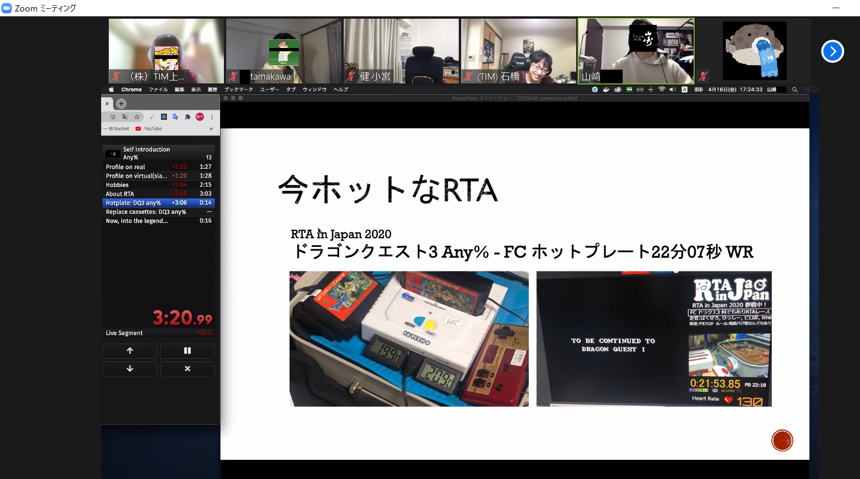Click the 3:20.99 main timer display
Viewport: 860px width, 479px height.
coord(182,318)
